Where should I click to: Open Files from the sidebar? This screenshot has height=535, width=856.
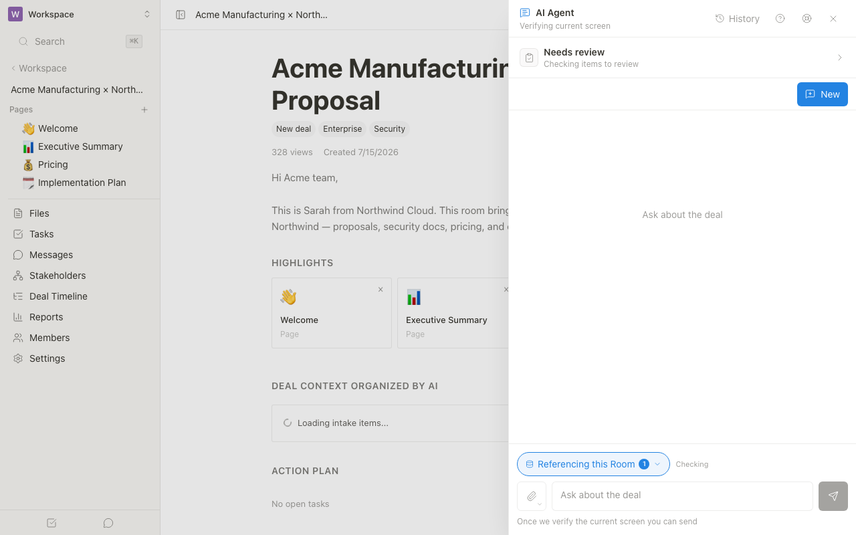(80, 213)
